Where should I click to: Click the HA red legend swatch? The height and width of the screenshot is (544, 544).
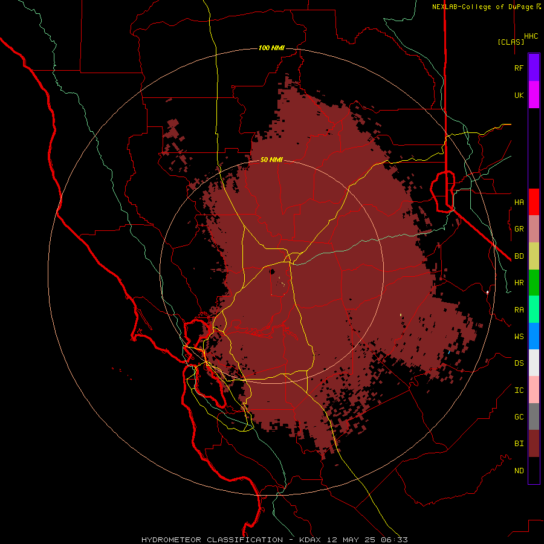tap(534, 202)
